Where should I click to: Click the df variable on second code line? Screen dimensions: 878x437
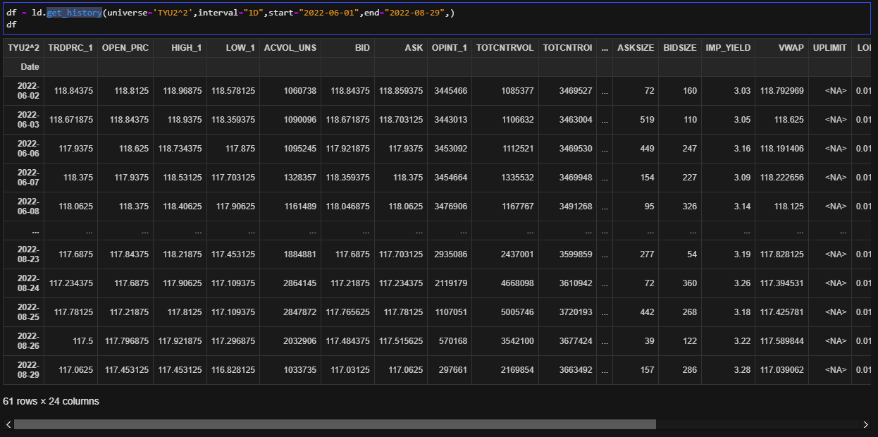pos(11,25)
